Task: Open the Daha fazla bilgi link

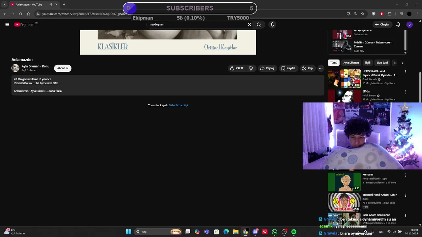Action: pyautogui.click(x=178, y=105)
